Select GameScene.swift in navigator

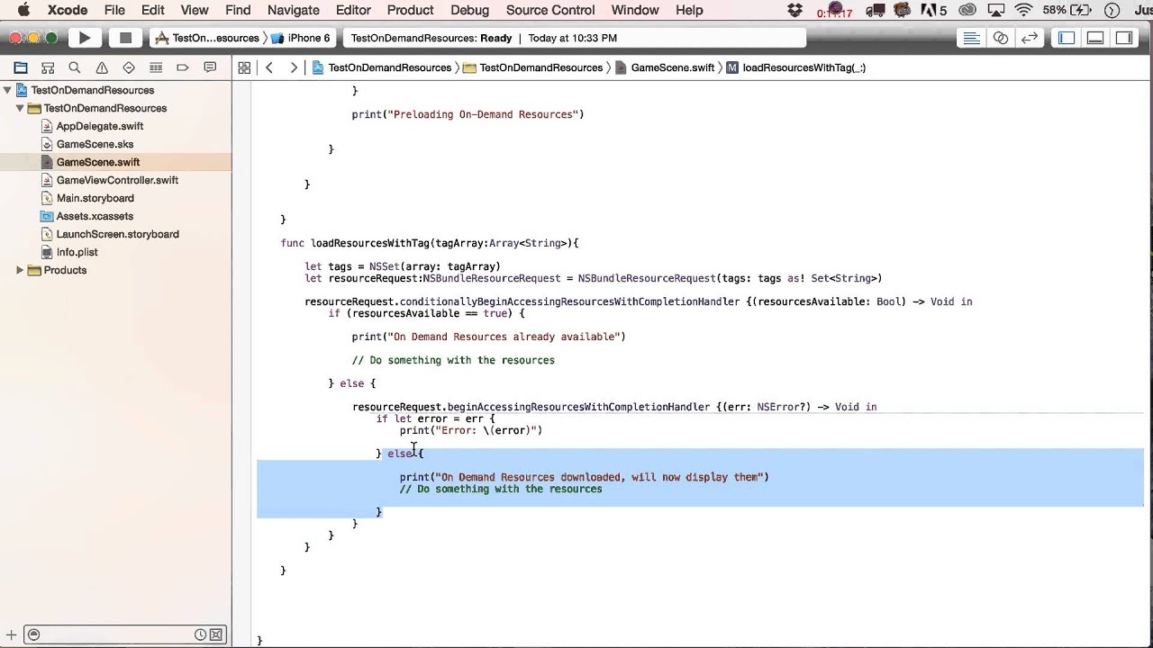pyautogui.click(x=97, y=162)
